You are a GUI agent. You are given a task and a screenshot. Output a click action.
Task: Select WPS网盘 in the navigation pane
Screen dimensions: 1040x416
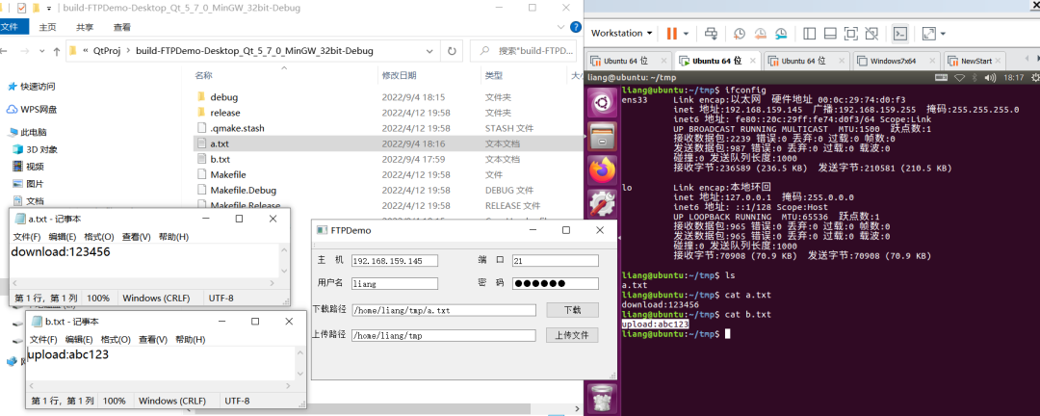[32, 110]
